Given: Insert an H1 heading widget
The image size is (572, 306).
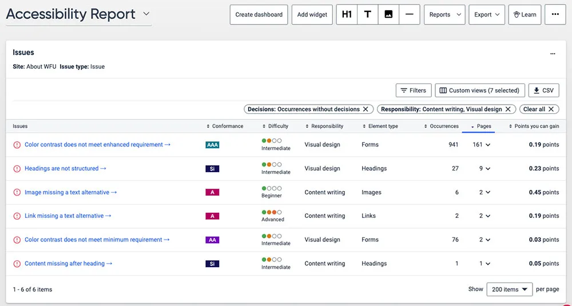Looking at the screenshot, I should point(347,15).
